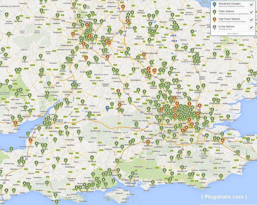Select the green marker at Ross-on-Wye
This screenshot has height=205, width=257.
(49, 84)
